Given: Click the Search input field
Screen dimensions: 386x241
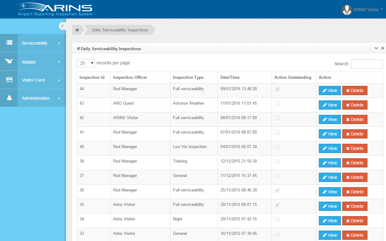Looking at the screenshot, I should click(367, 64).
